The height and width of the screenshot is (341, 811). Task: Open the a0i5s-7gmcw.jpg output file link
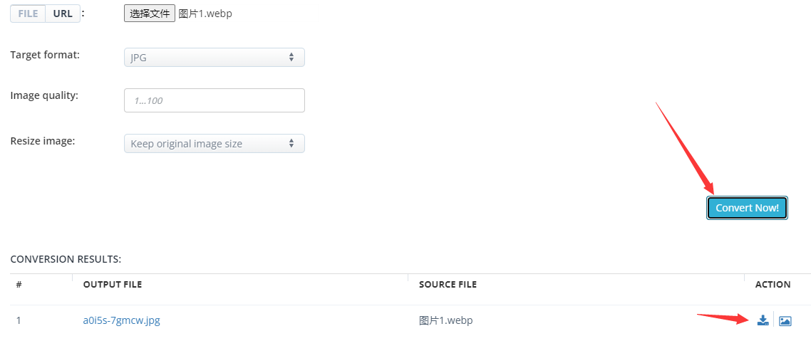tap(122, 320)
